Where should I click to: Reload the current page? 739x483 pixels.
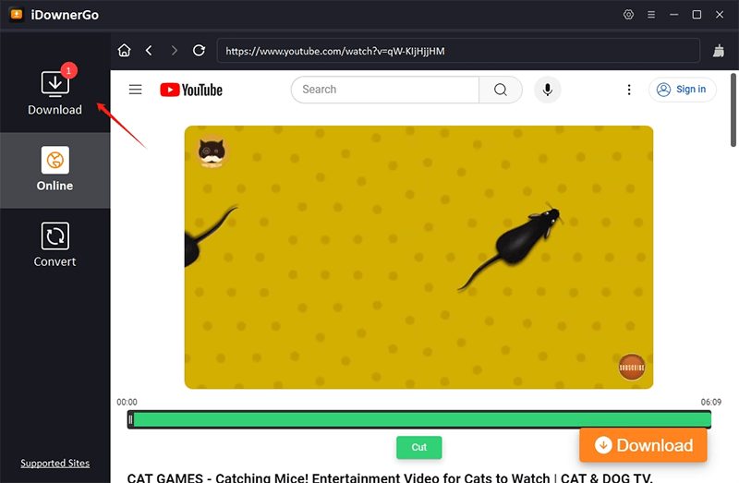click(x=199, y=51)
